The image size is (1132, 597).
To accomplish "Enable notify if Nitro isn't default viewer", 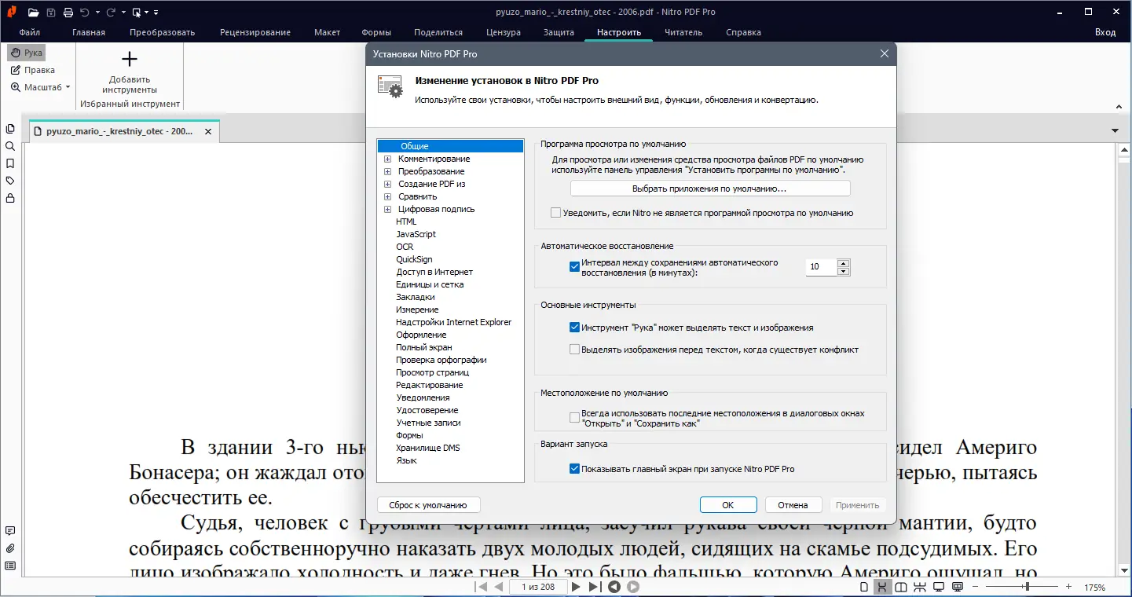I will pos(556,213).
